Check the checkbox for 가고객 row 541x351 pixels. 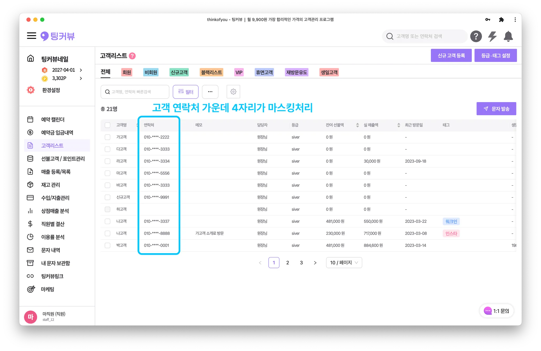[x=108, y=137]
